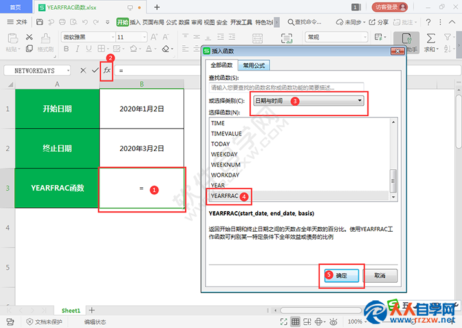Click the formula bar input

(x=159, y=70)
